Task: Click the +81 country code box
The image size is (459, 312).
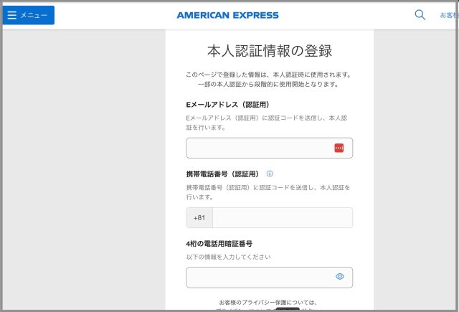Action: [x=199, y=218]
